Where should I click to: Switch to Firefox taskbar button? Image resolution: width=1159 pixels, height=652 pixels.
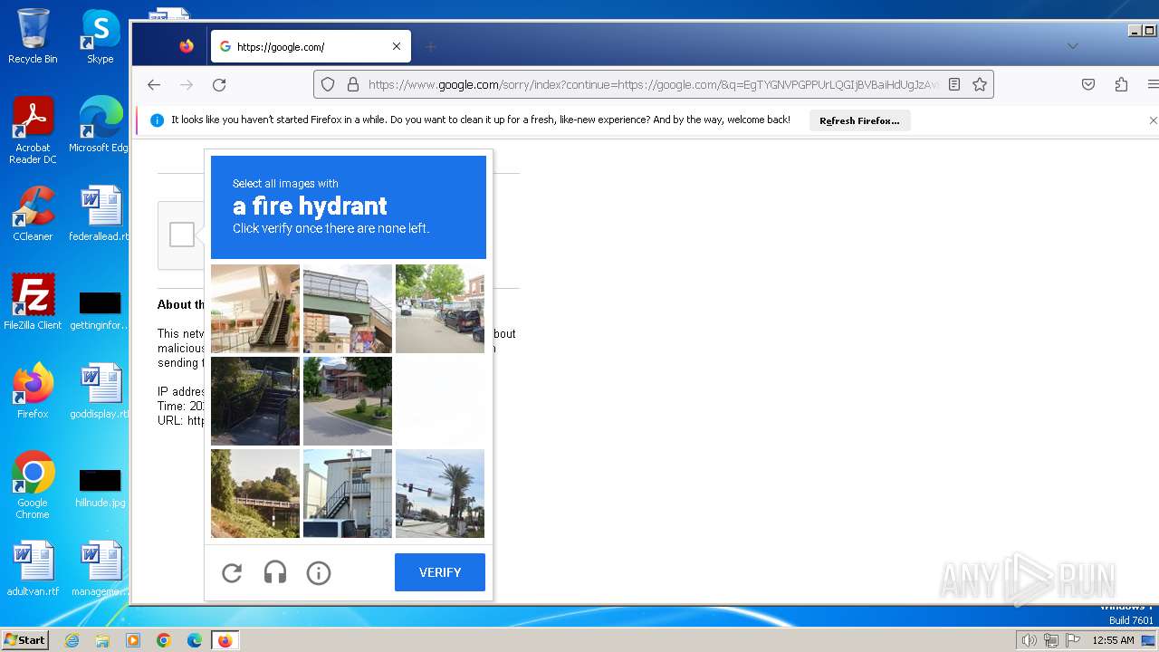pos(225,640)
